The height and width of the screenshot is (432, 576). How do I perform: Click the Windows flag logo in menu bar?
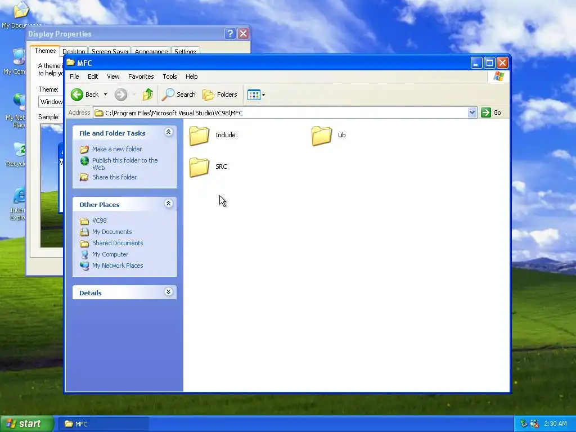498,76
